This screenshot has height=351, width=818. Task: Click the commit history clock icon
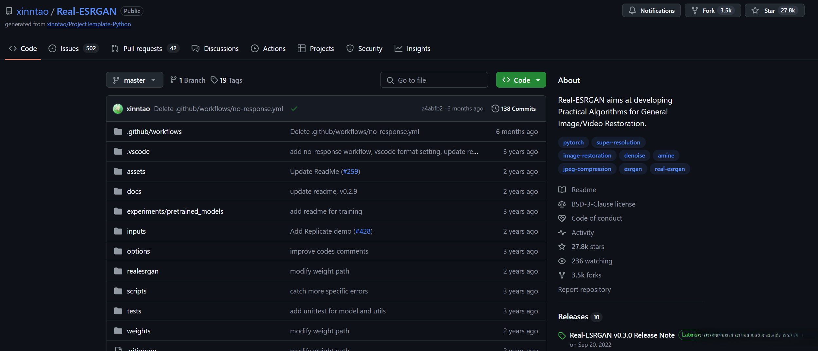[x=495, y=109]
